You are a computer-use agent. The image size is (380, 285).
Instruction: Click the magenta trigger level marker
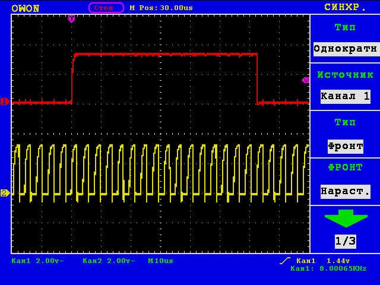coord(305,80)
